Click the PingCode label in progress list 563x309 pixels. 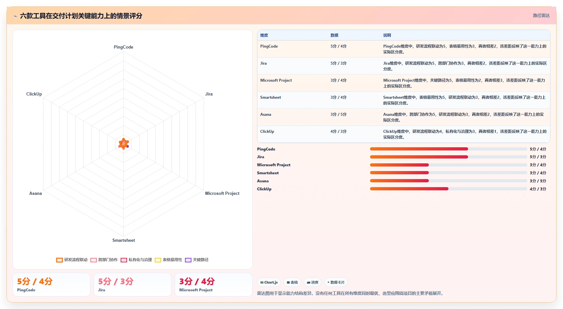tap(266, 149)
